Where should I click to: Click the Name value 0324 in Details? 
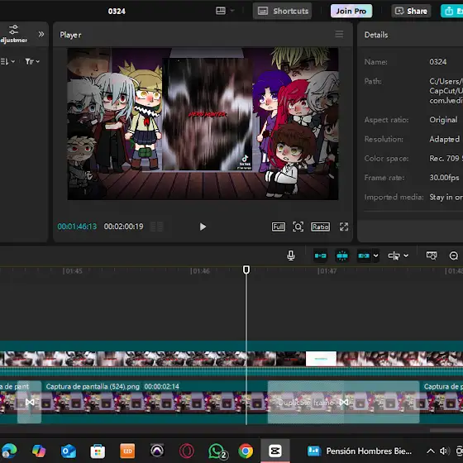[437, 62]
